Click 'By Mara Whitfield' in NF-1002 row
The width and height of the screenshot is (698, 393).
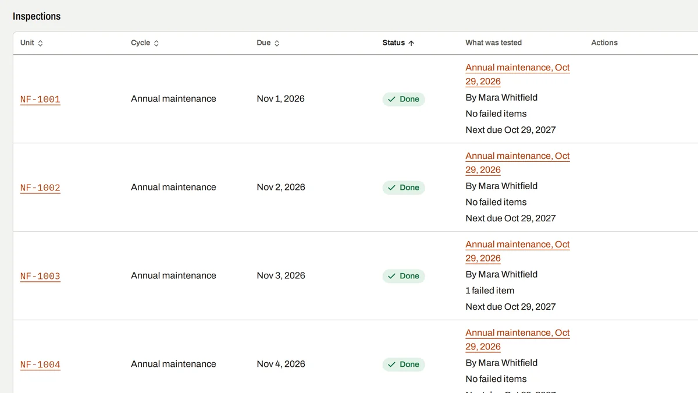[501, 186]
